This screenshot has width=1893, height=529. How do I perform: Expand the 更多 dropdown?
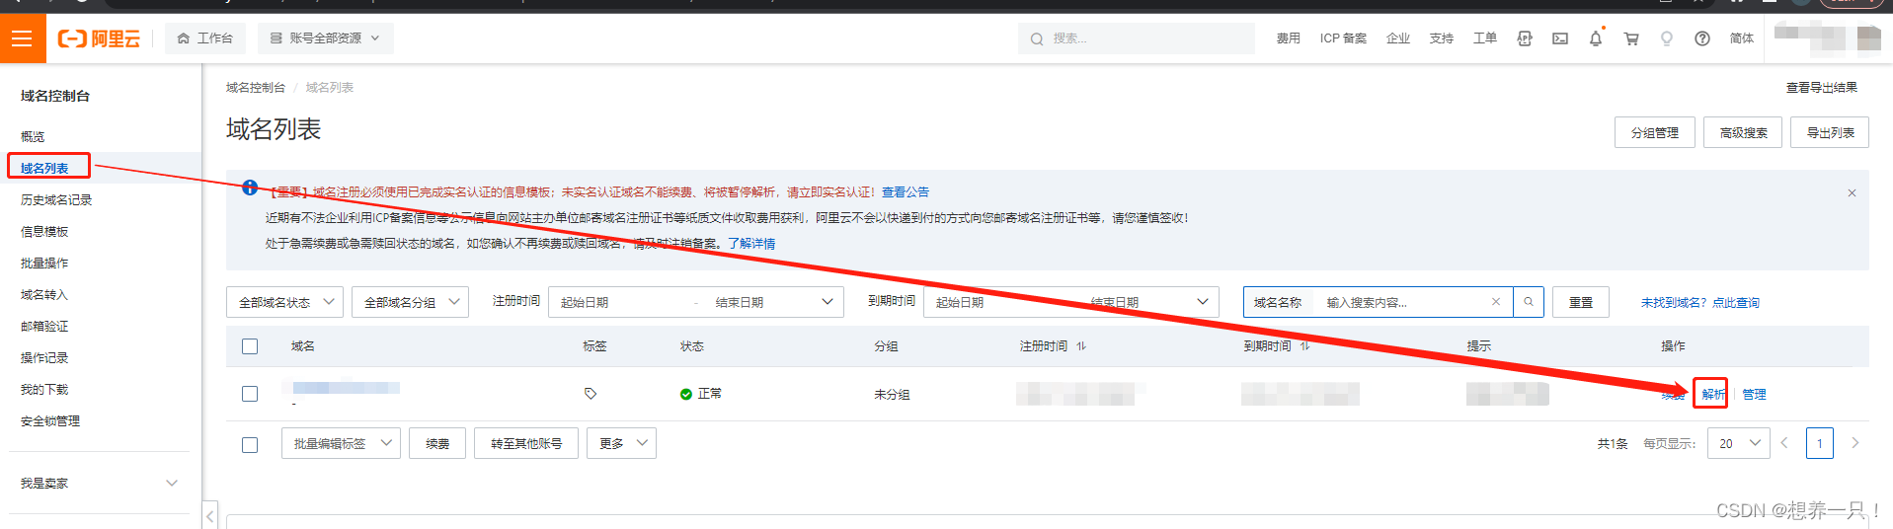[x=621, y=443]
